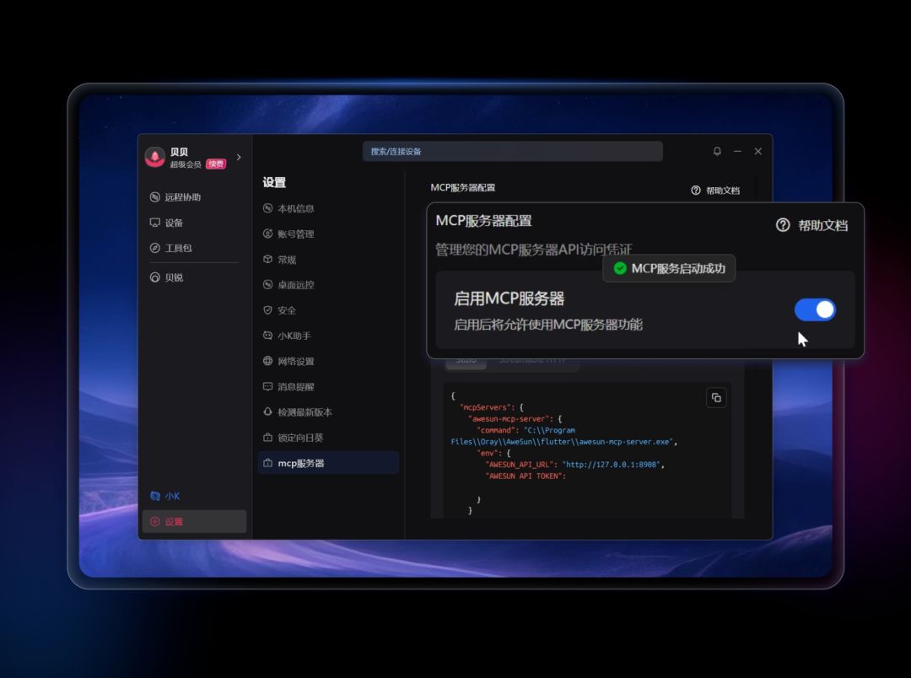Click the AWESUN_API_TOKEN key in code
This screenshot has width=911, height=678.
(526, 476)
